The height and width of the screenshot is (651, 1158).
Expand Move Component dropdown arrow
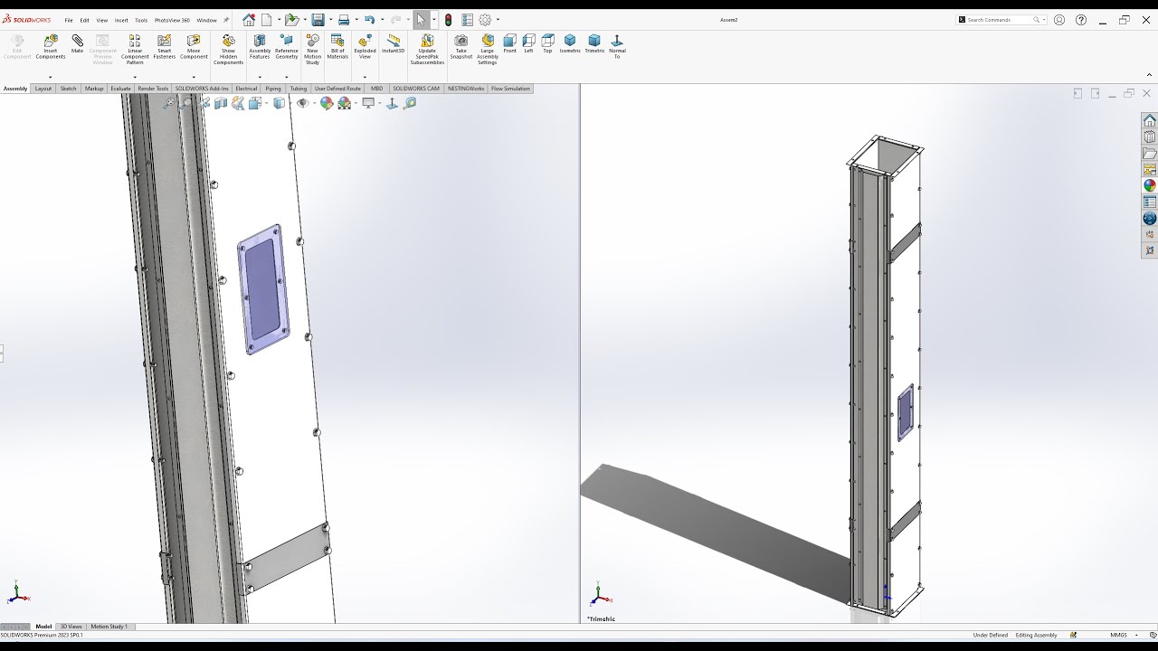(194, 77)
